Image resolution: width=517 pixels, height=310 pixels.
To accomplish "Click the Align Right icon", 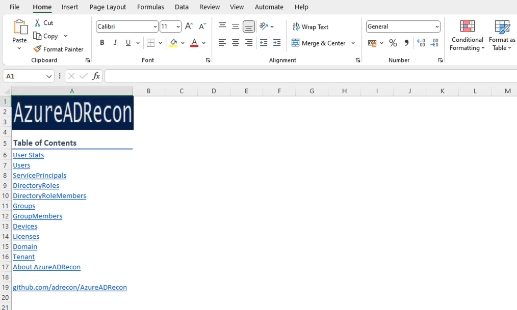I will [249, 43].
